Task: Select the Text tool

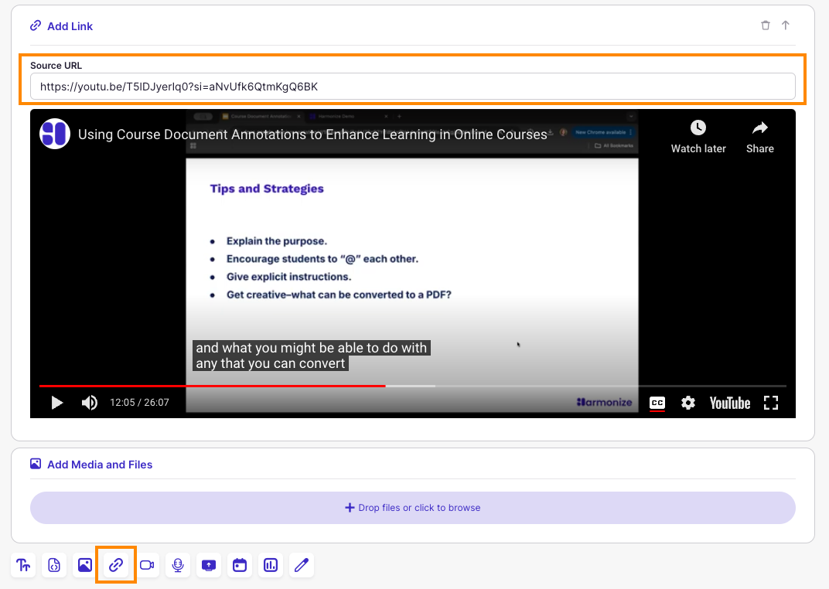Action: (23, 565)
